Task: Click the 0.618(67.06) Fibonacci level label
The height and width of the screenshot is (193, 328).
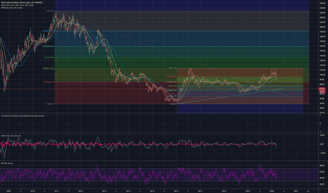Action: tap(171, 90)
